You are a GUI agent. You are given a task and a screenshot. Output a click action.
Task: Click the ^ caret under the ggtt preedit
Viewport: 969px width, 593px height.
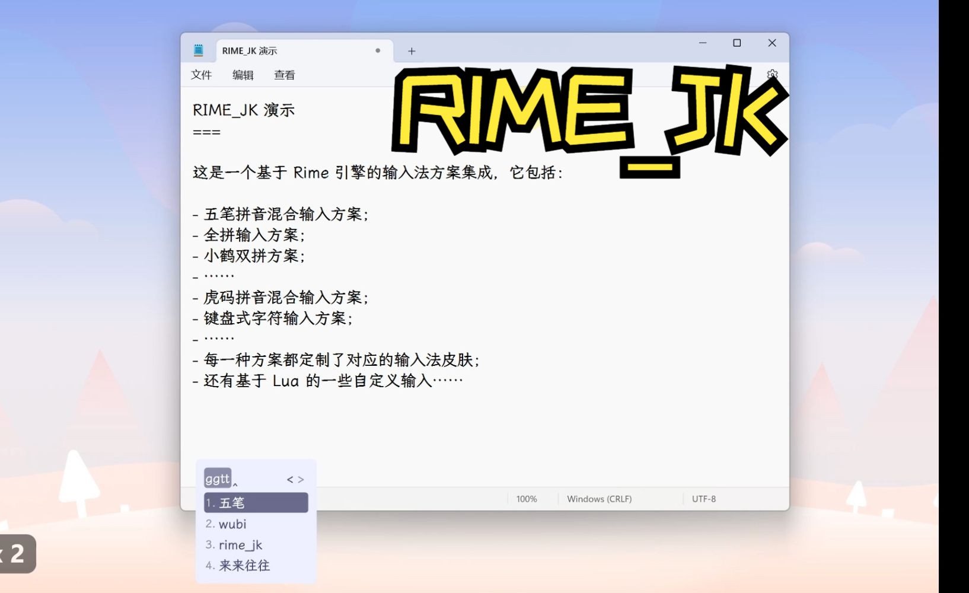[236, 484]
